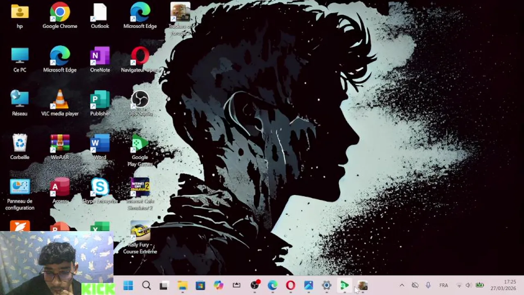
Task: Select the Microsoft Edge shortcut beside Outlook
Action: 140,16
